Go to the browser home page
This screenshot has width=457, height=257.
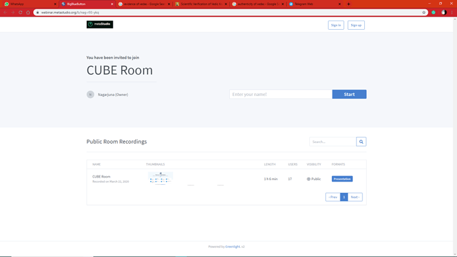tap(28, 13)
